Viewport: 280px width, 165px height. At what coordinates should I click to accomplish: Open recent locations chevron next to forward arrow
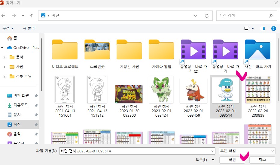[23, 16]
